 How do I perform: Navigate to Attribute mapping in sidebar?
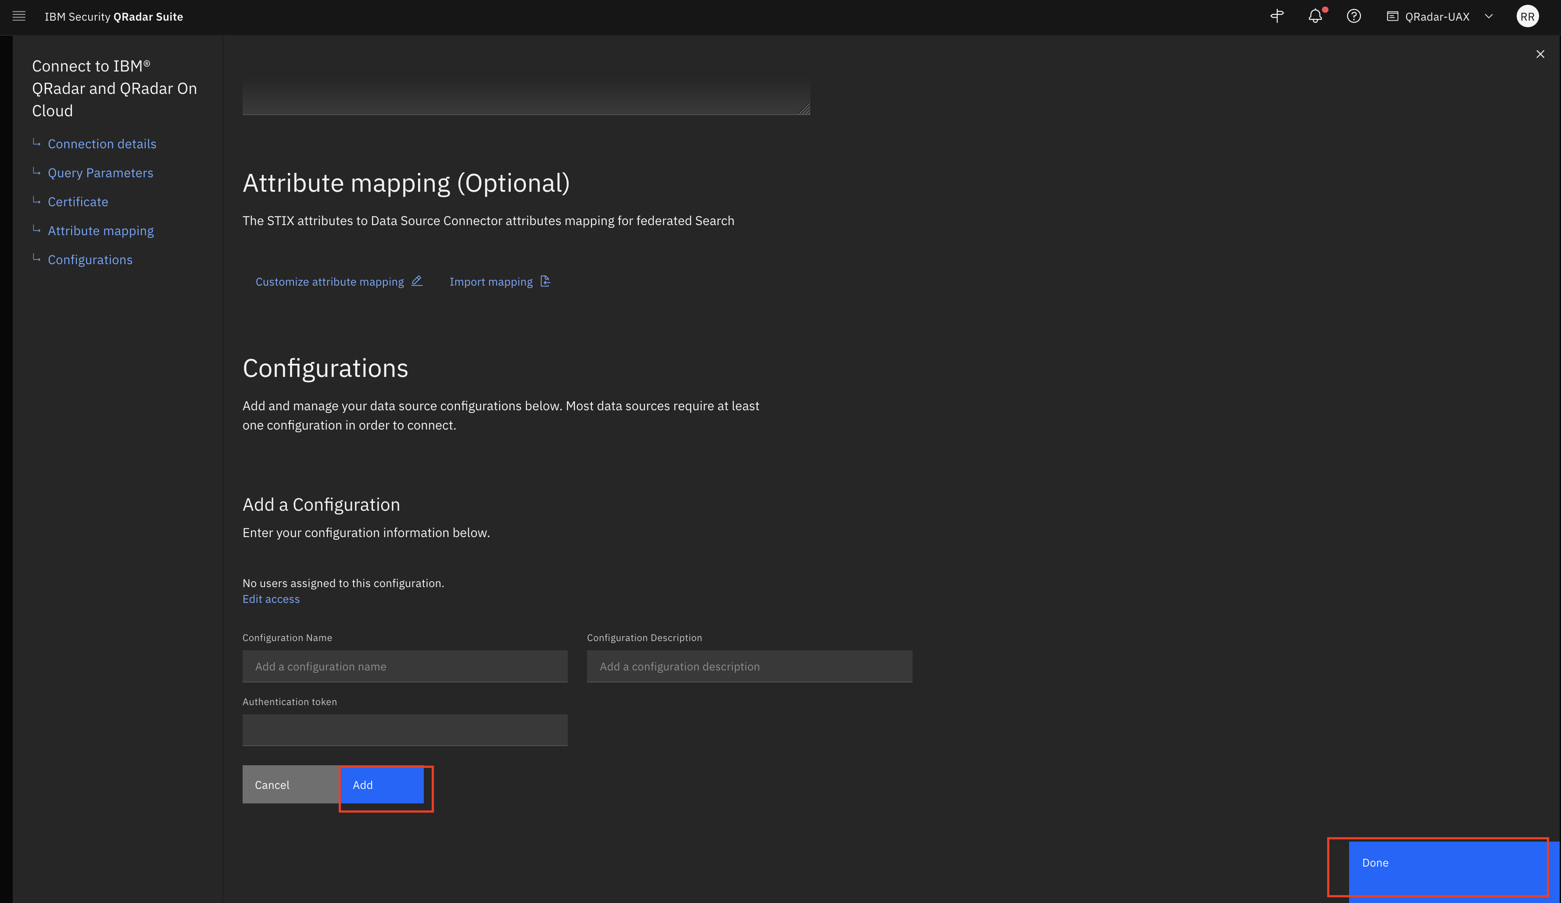[x=101, y=231]
